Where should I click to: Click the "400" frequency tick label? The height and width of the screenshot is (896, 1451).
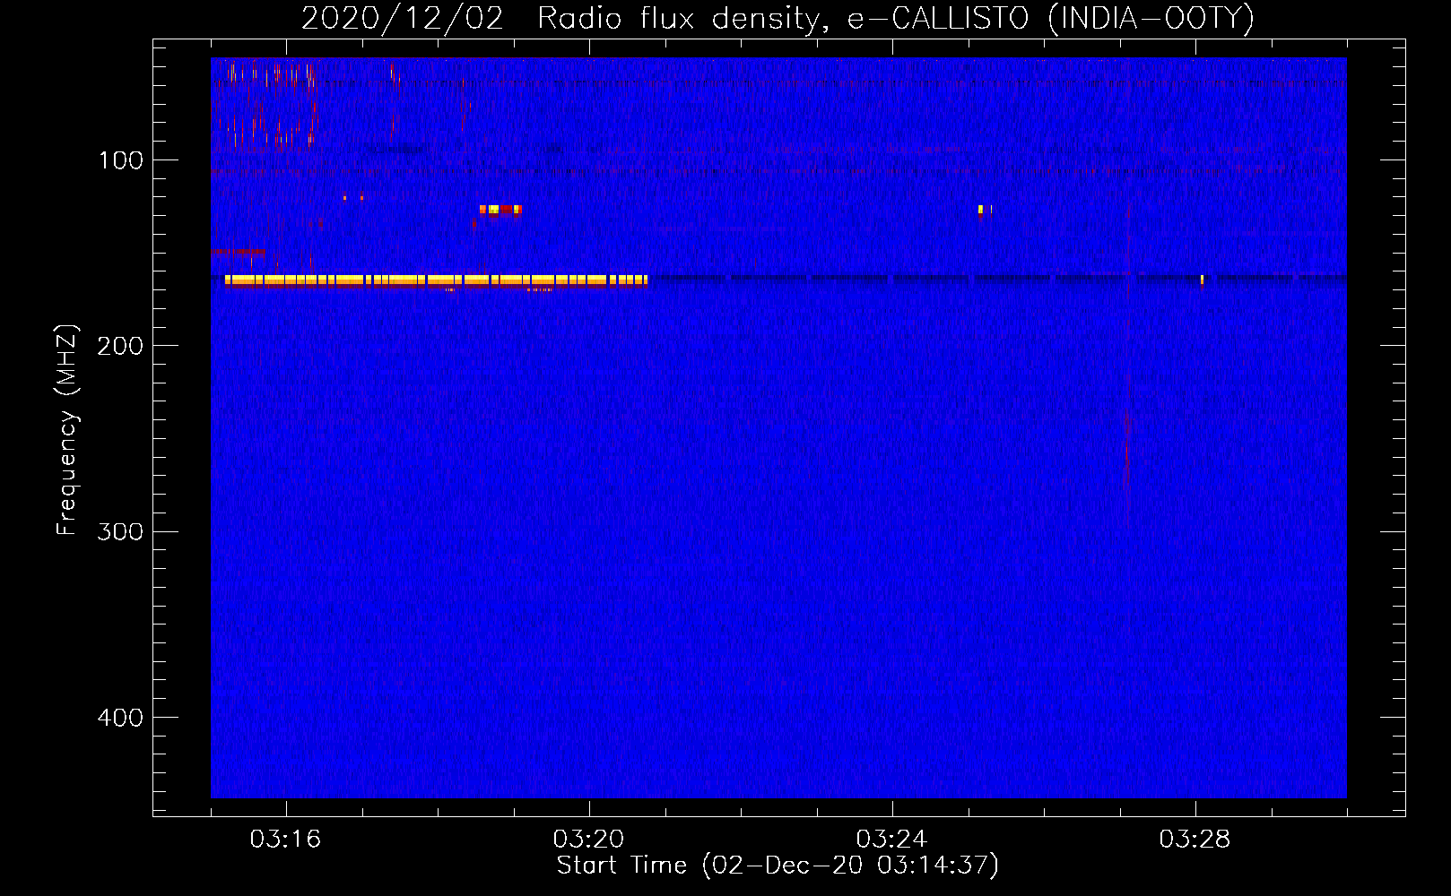point(120,718)
